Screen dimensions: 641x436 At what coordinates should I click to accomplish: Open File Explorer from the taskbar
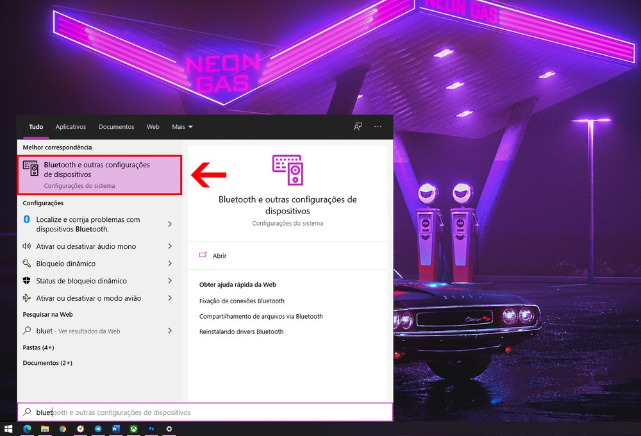(45, 428)
